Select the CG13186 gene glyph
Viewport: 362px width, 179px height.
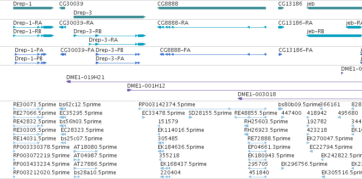tap(281, 8)
